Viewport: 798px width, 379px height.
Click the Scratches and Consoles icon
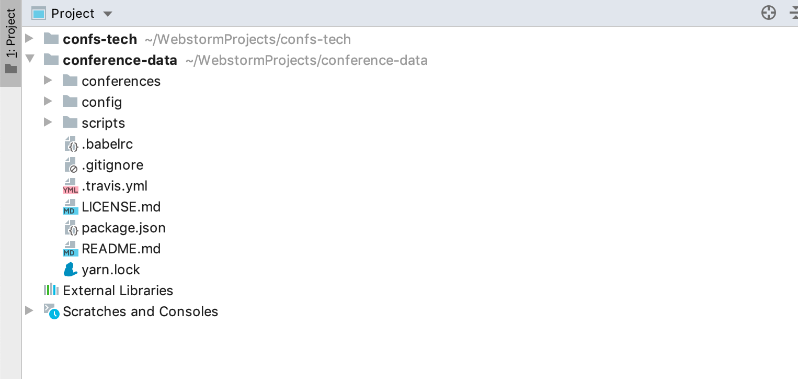(51, 311)
